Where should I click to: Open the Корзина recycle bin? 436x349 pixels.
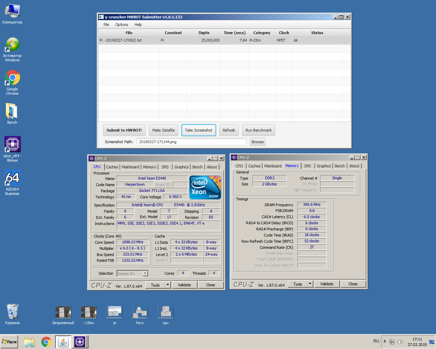(x=12, y=314)
